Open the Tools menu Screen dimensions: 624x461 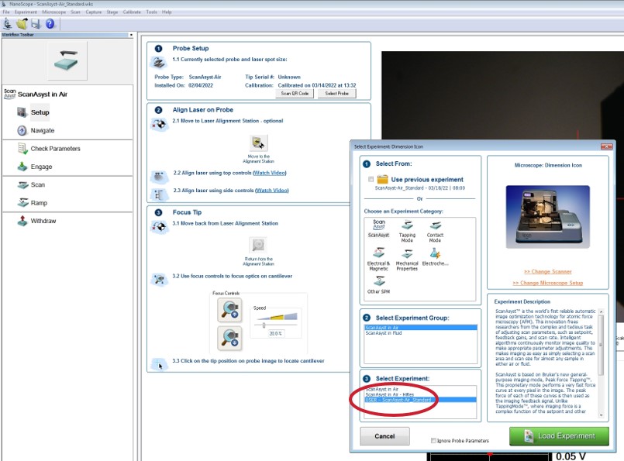click(x=152, y=12)
